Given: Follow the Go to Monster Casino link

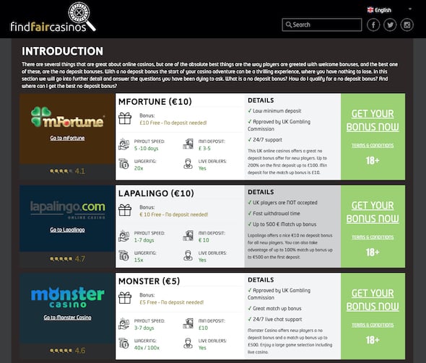Looking at the screenshot, I should click(67, 318).
